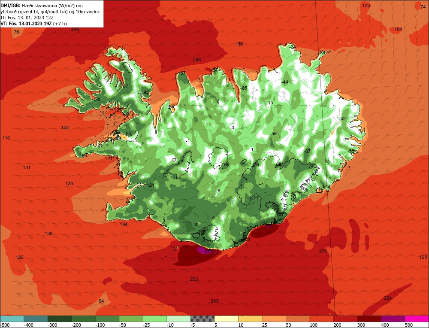The width and height of the screenshot is (429, 328).
Task: Select the legend label -300
Action: tap(52, 325)
